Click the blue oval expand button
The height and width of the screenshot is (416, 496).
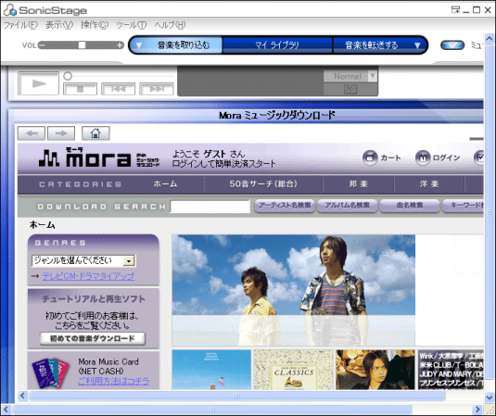pos(452,45)
